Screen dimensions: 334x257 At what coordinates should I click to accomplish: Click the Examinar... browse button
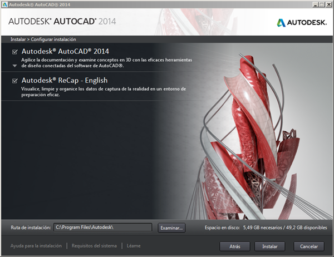[171, 228]
